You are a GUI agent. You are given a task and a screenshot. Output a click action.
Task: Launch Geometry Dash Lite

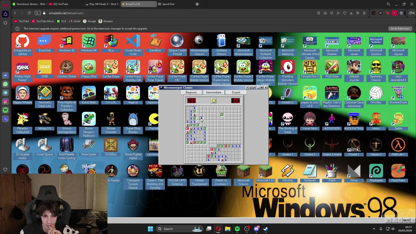coord(45,97)
